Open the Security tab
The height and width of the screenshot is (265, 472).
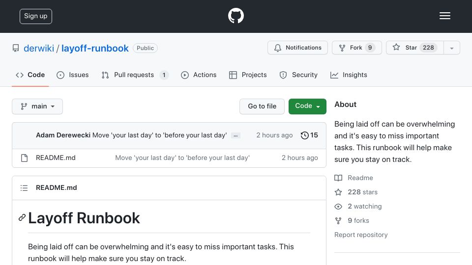[298, 75]
